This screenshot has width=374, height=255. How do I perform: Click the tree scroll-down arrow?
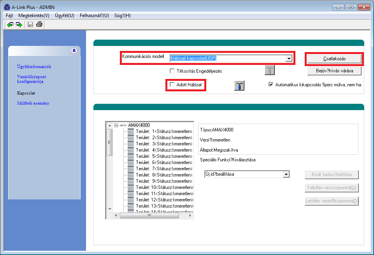110,209
